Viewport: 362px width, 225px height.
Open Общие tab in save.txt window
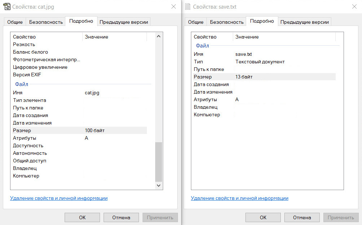click(x=196, y=22)
